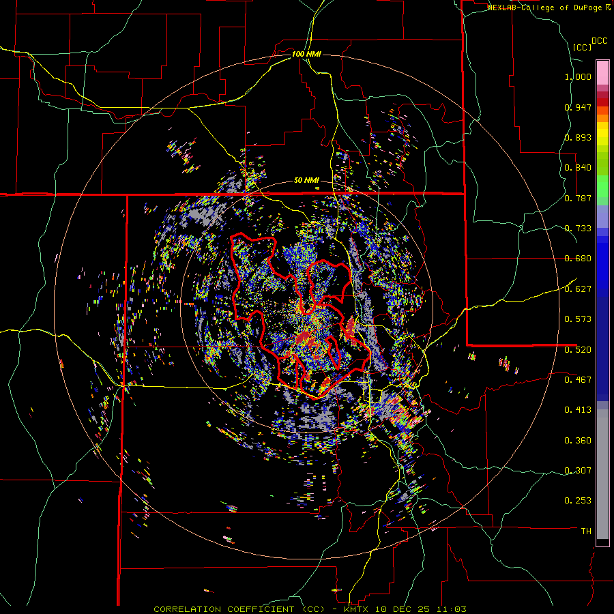Click the 0.947 legend value
Image resolution: width=614 pixels, height=614 pixels.
tap(578, 107)
